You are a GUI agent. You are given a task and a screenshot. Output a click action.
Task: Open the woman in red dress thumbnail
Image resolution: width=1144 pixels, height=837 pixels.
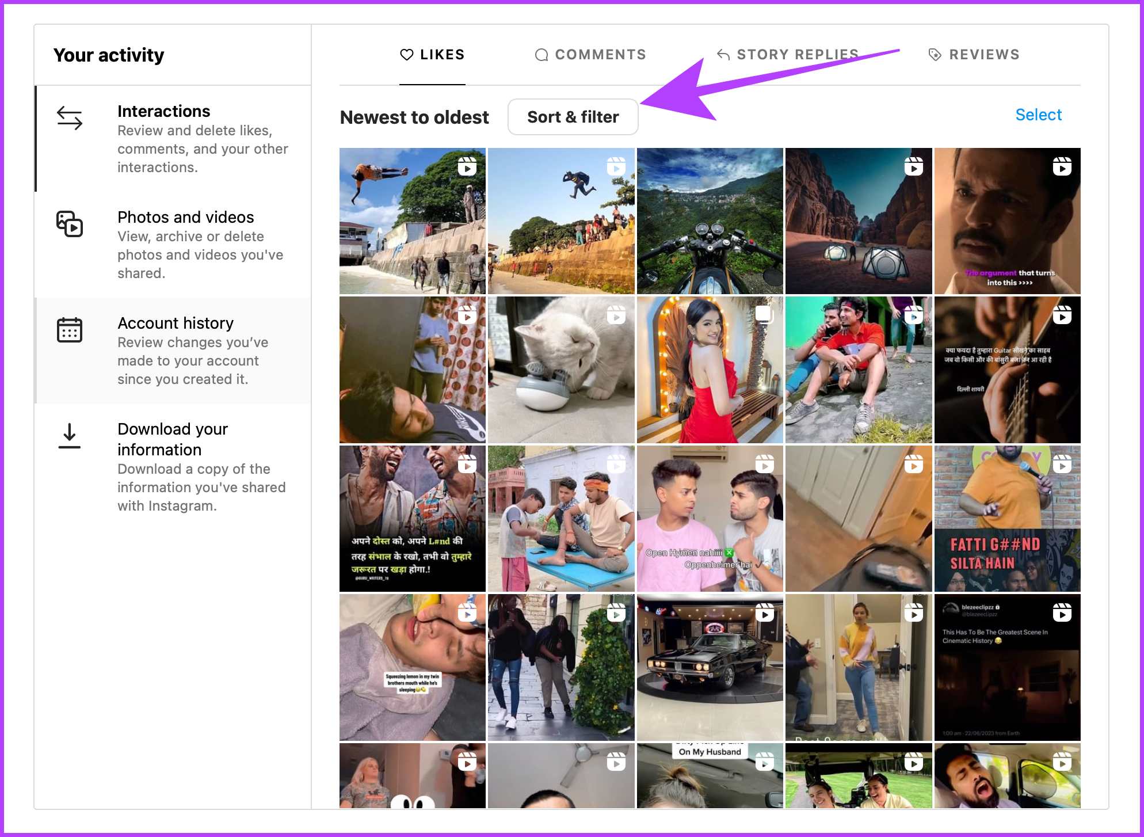pos(710,370)
